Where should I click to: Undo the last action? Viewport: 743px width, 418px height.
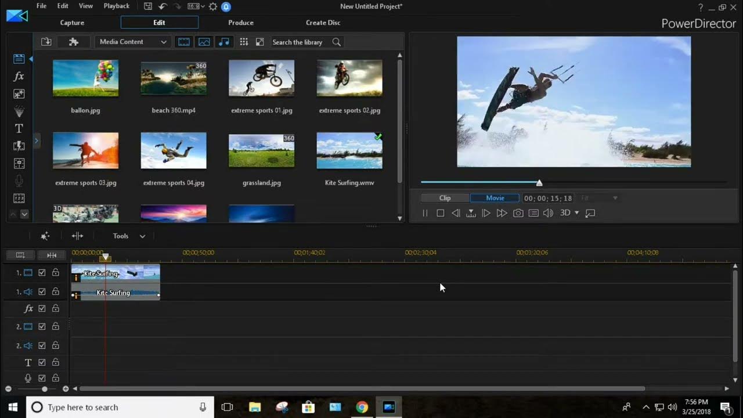(x=163, y=6)
